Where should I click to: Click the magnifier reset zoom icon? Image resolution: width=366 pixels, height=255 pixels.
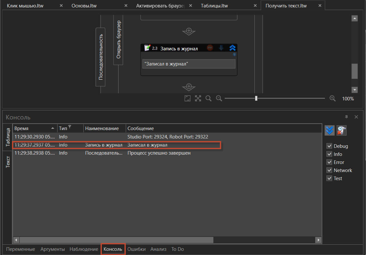(209, 98)
